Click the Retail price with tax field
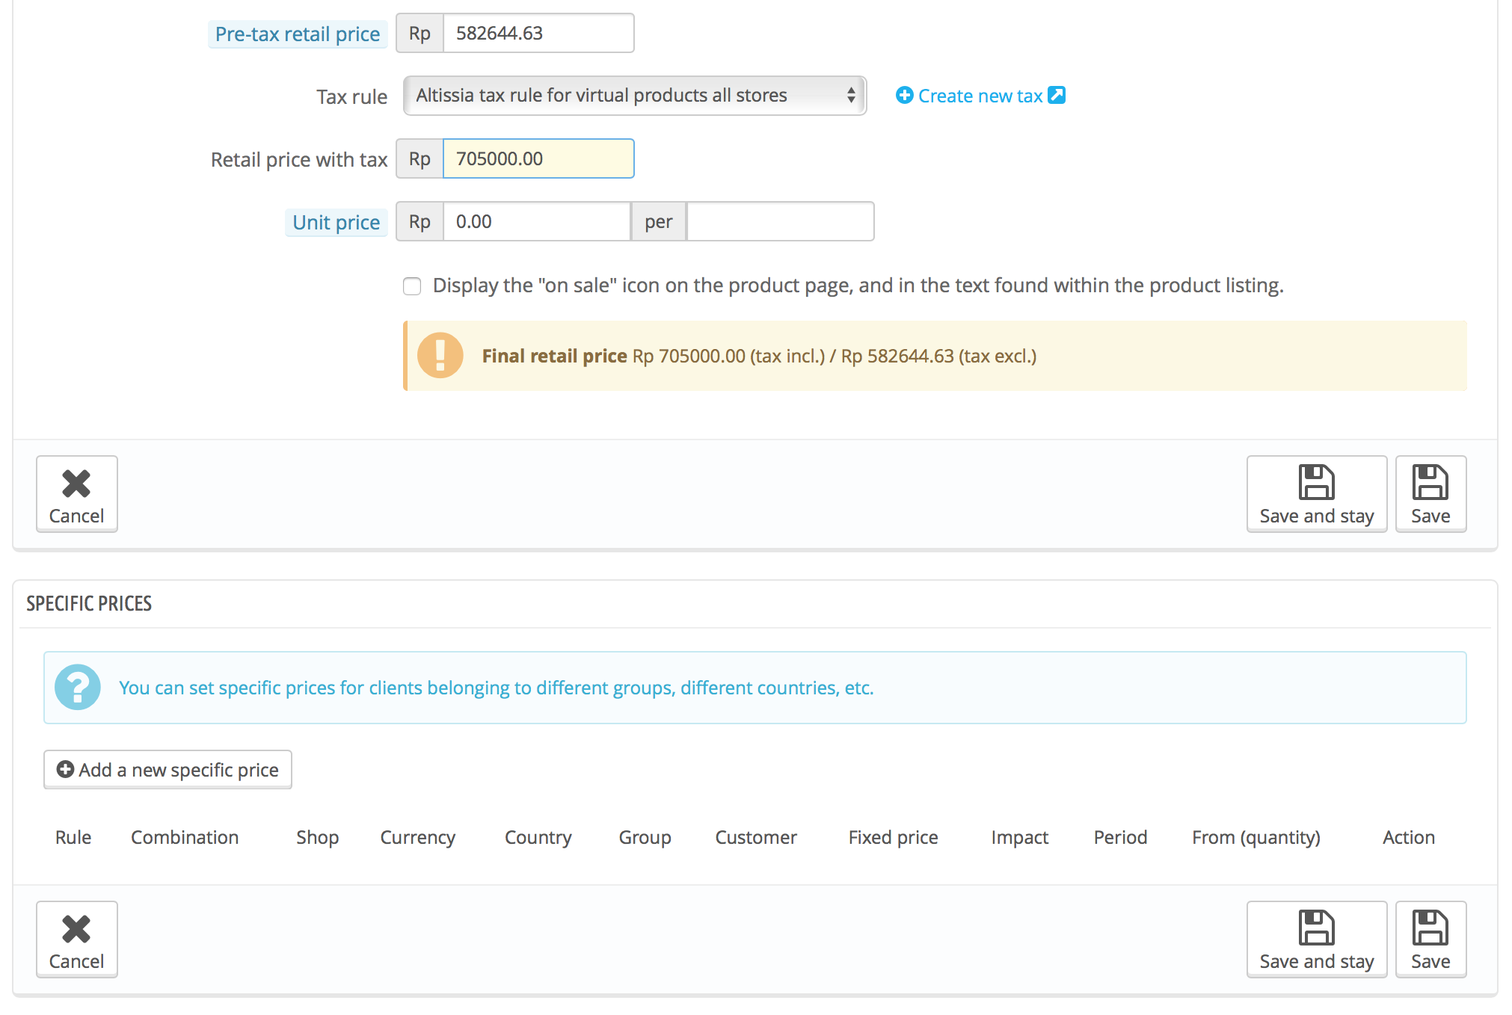The image size is (1512, 1015). click(538, 159)
